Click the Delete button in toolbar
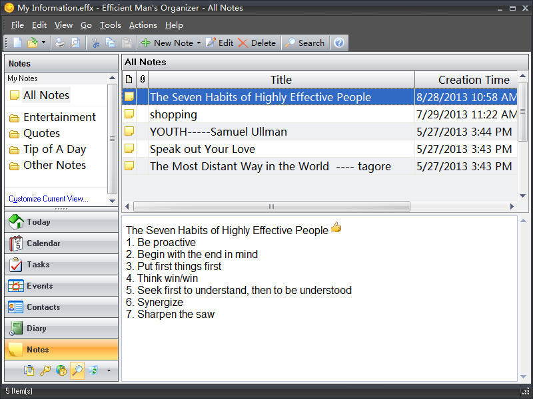Viewport: 533px width, 399px height. pos(257,43)
